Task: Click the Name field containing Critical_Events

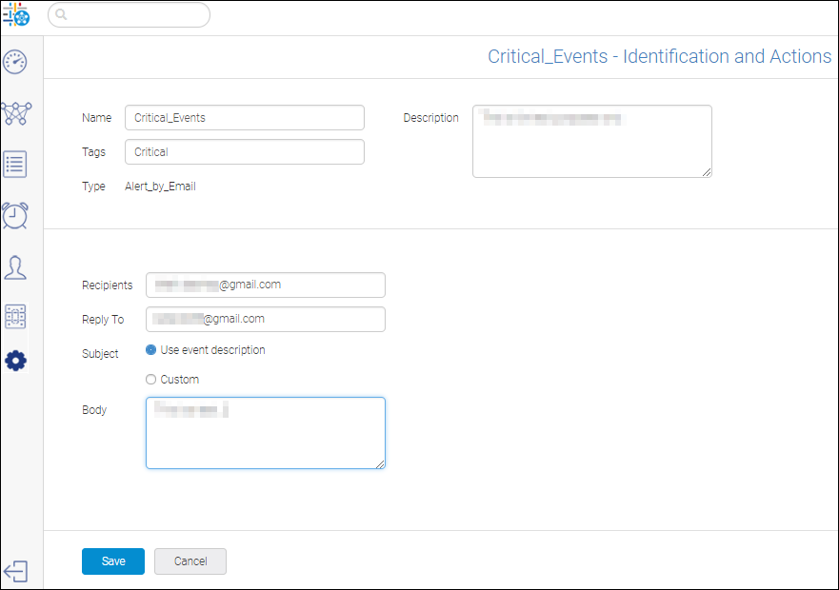Action: pos(244,118)
